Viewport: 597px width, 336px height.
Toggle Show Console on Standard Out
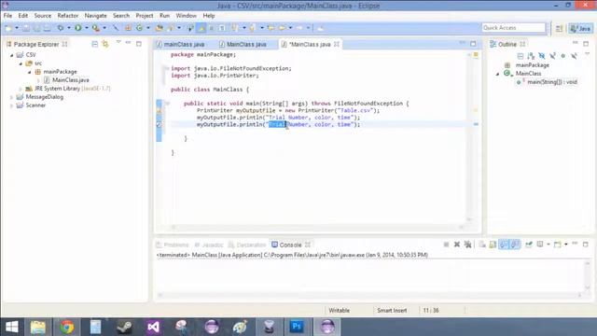click(x=504, y=245)
